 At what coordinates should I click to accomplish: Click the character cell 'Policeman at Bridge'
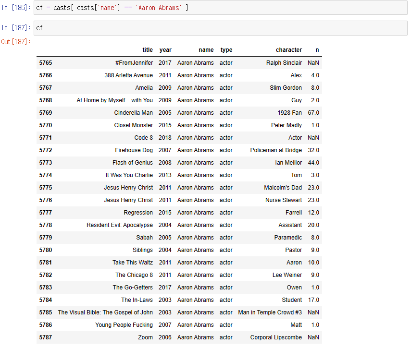(x=276, y=150)
